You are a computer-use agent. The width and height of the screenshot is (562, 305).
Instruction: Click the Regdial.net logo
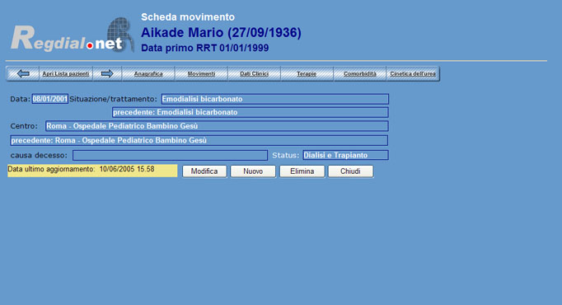click(73, 35)
